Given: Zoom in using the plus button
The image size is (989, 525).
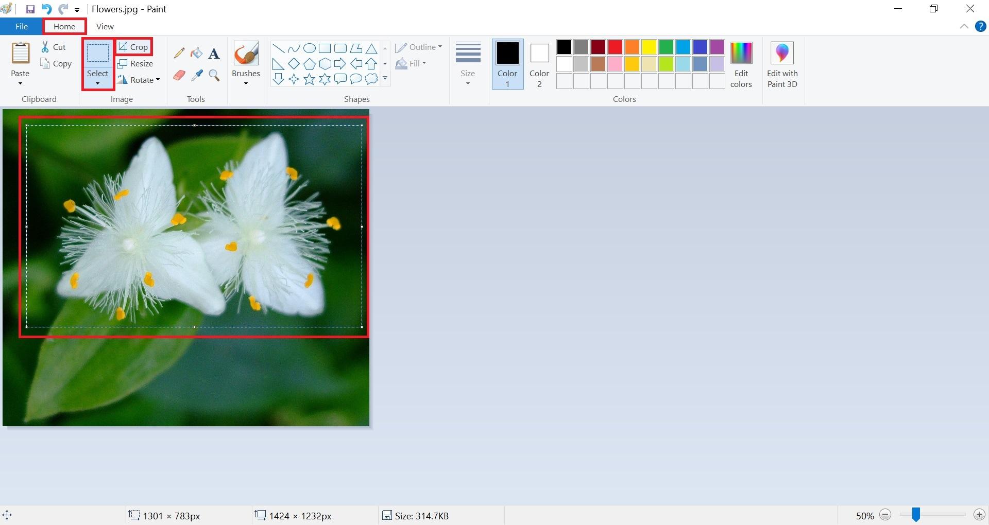Looking at the screenshot, I should (x=979, y=515).
